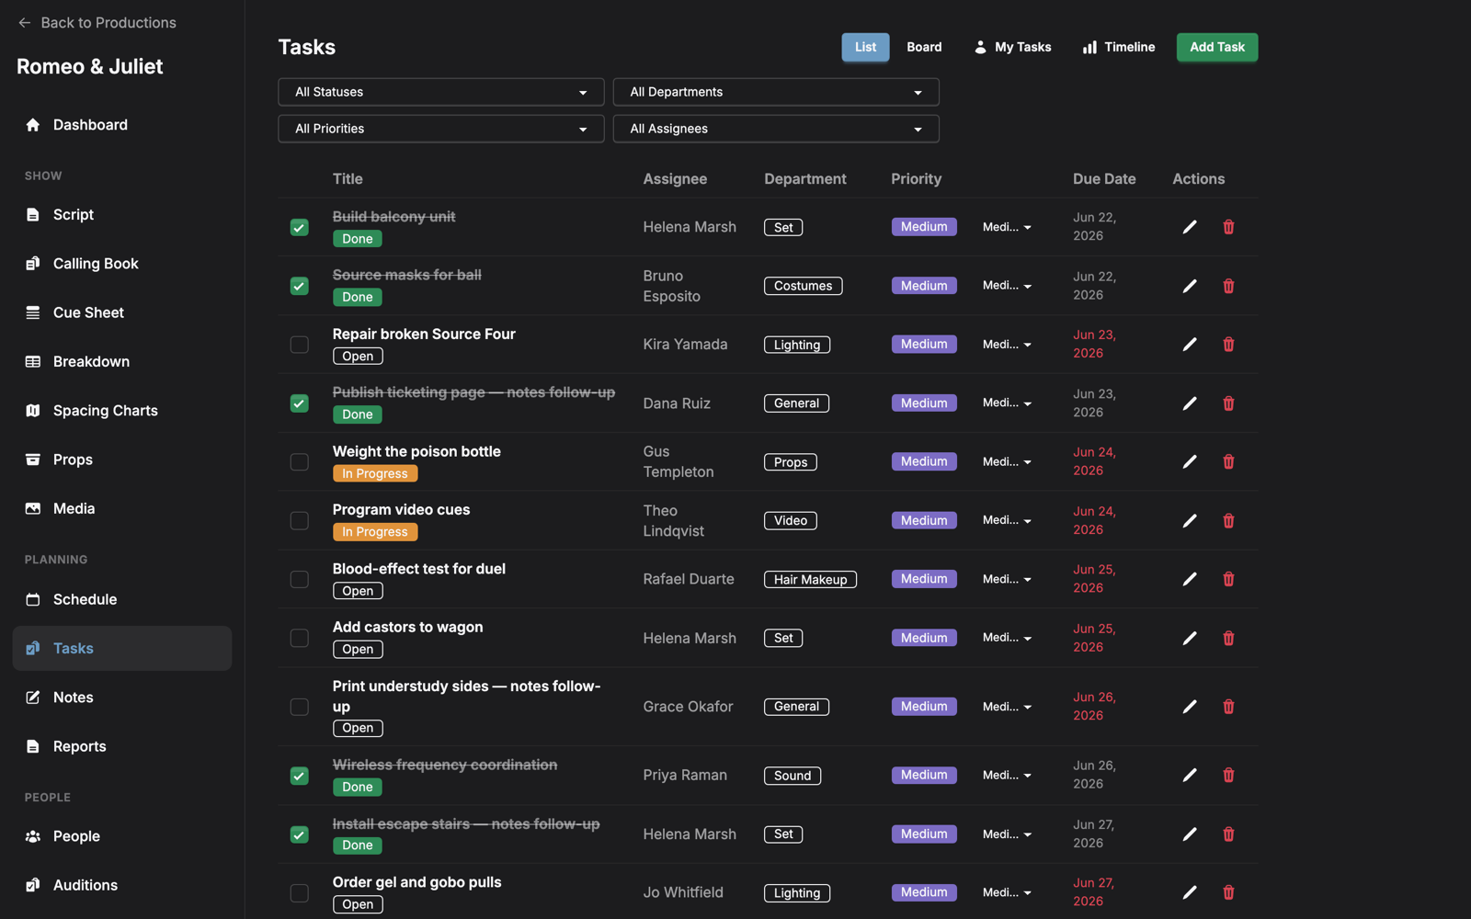Delete the Program video cues task
Screen dimensions: 1471x919
[1228, 520]
